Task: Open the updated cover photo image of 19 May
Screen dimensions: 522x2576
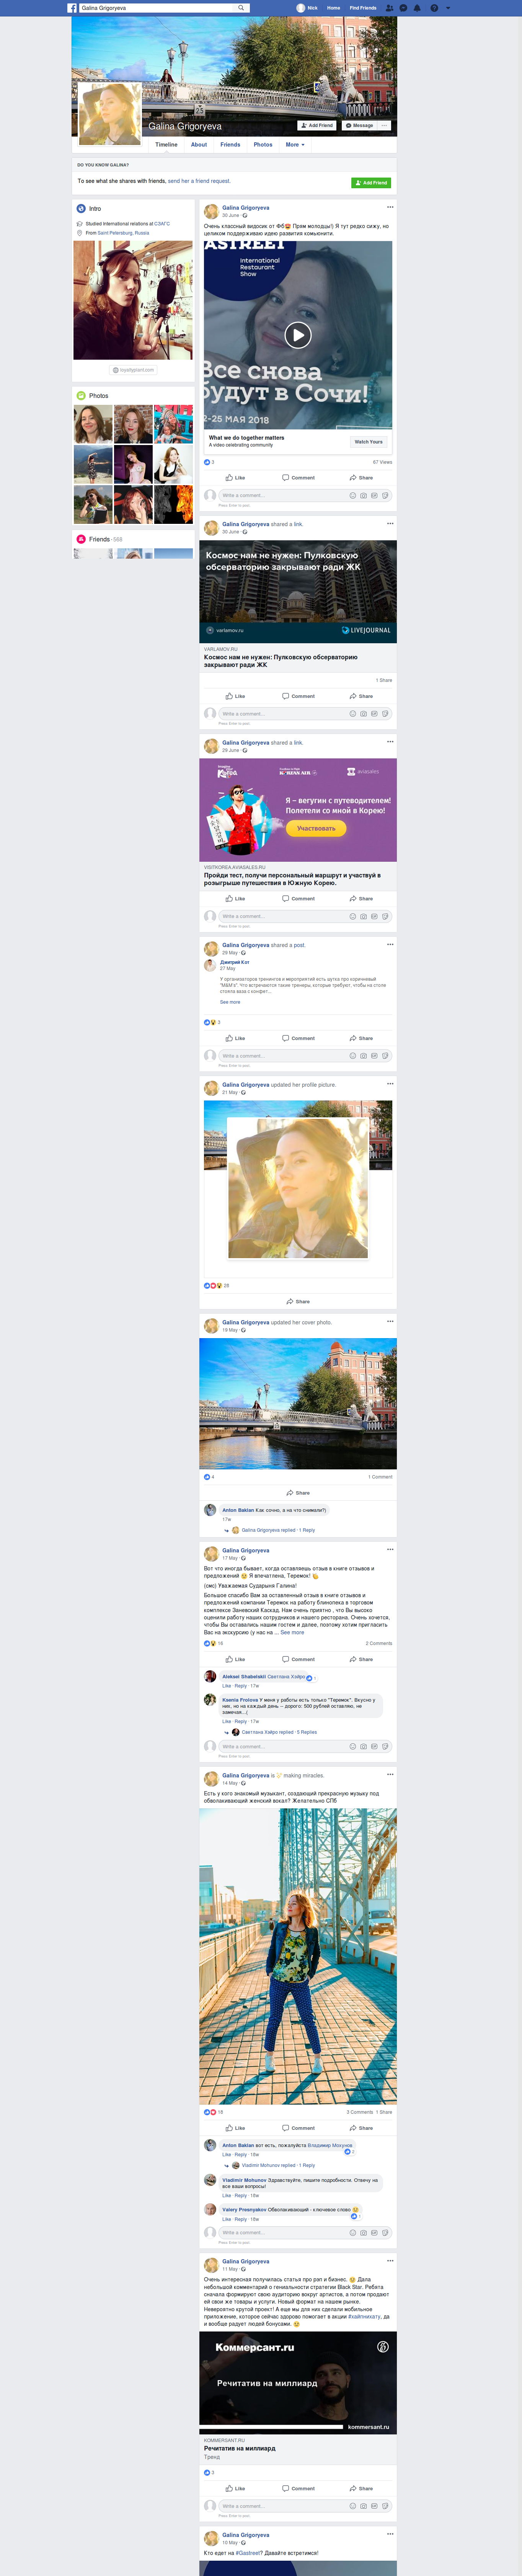Action: (x=298, y=1403)
